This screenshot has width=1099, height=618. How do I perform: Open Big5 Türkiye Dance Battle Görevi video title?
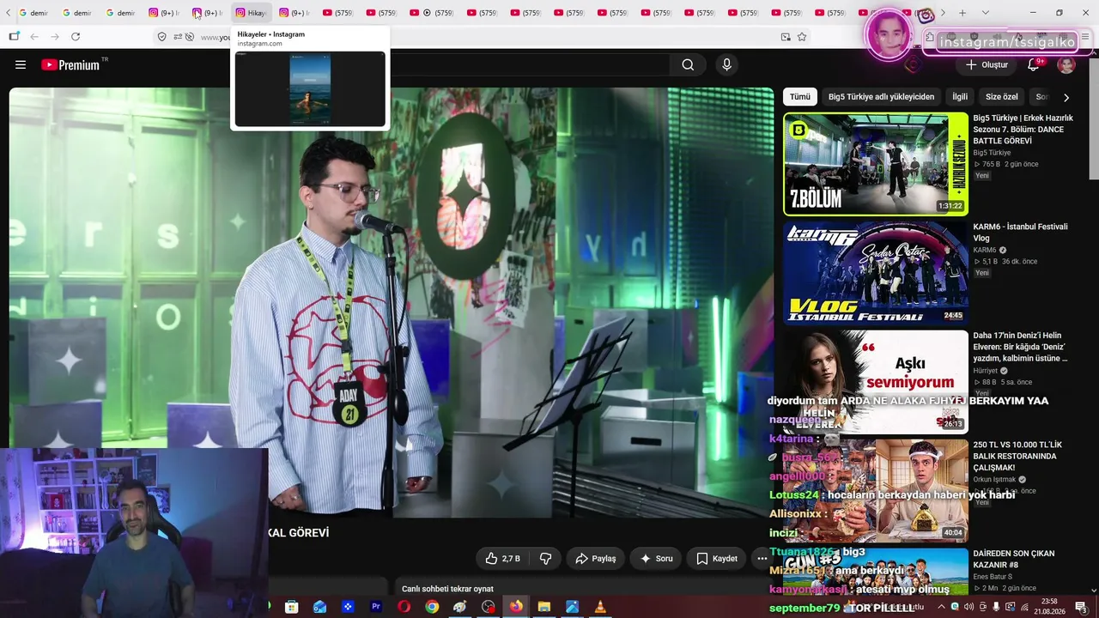pyautogui.click(x=1023, y=130)
